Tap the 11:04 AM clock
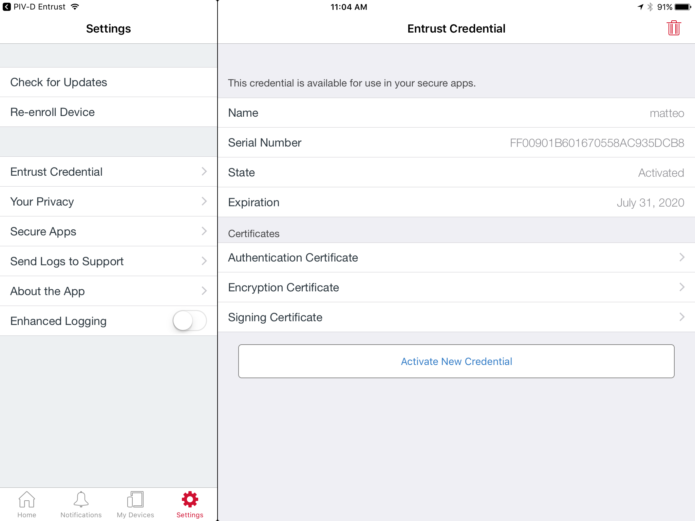This screenshot has width=695, height=521. click(x=349, y=7)
